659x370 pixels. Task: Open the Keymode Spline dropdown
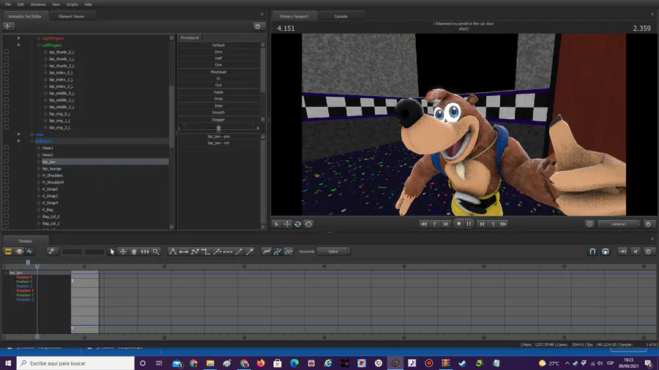click(x=334, y=252)
